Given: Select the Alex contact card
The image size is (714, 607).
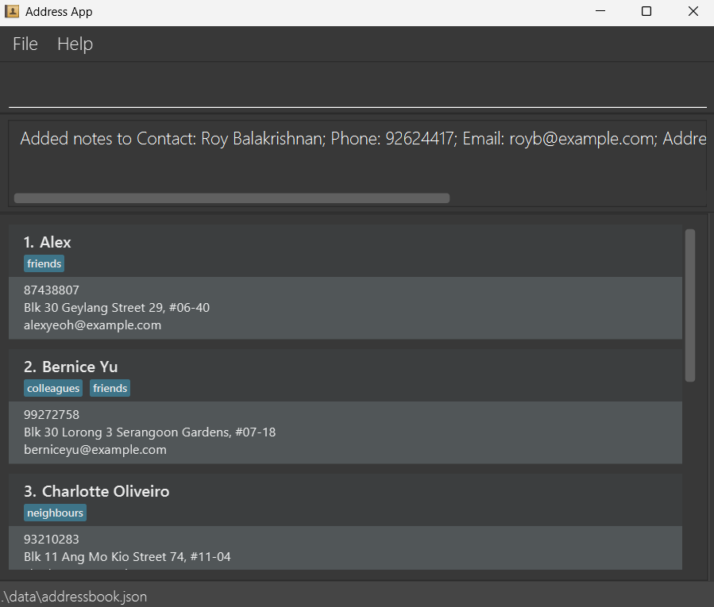Looking at the screenshot, I should click(345, 282).
